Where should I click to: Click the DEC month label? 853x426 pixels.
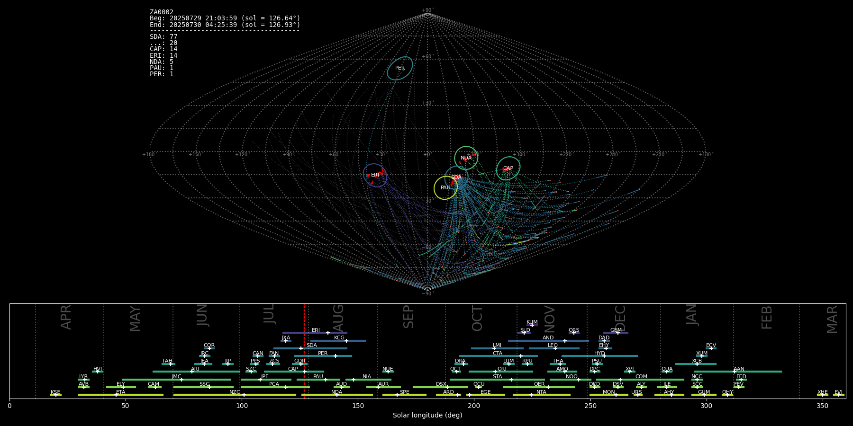pos(620,319)
